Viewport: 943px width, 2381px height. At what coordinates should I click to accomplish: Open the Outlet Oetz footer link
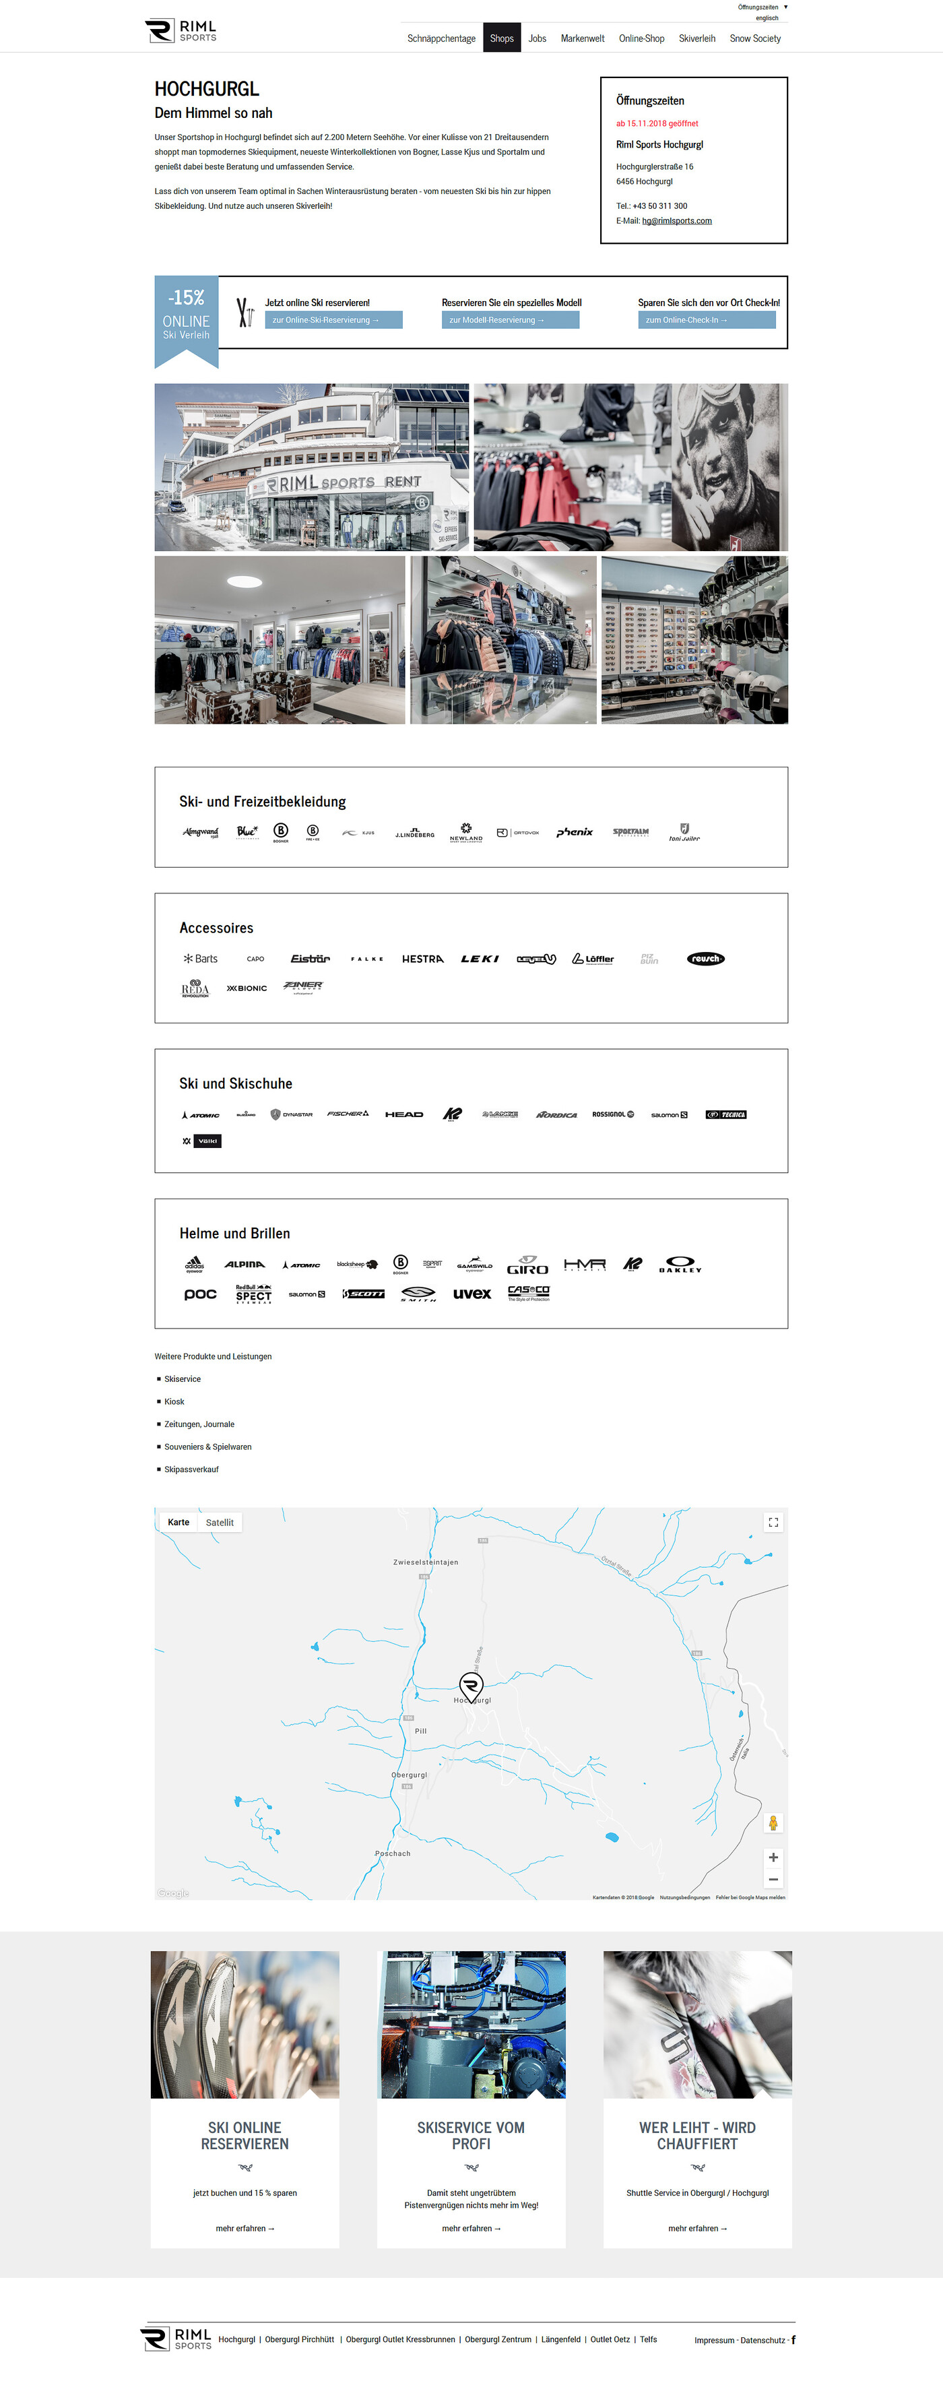[x=610, y=2339]
